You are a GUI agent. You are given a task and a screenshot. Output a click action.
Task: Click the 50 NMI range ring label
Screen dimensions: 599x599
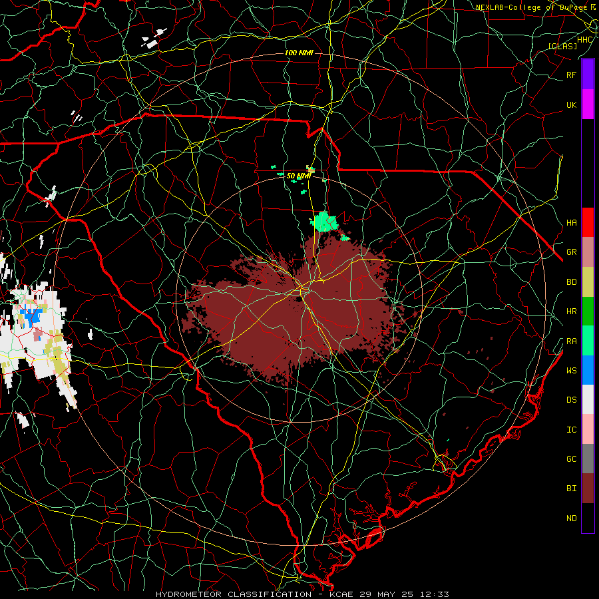pyautogui.click(x=299, y=176)
